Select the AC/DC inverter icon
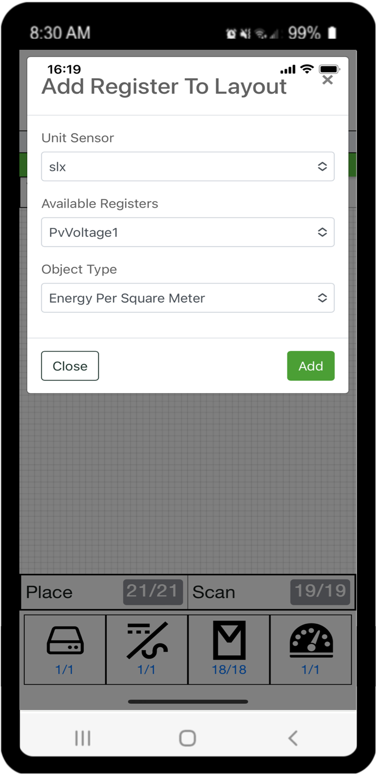This screenshot has width=377, height=775. click(x=147, y=640)
